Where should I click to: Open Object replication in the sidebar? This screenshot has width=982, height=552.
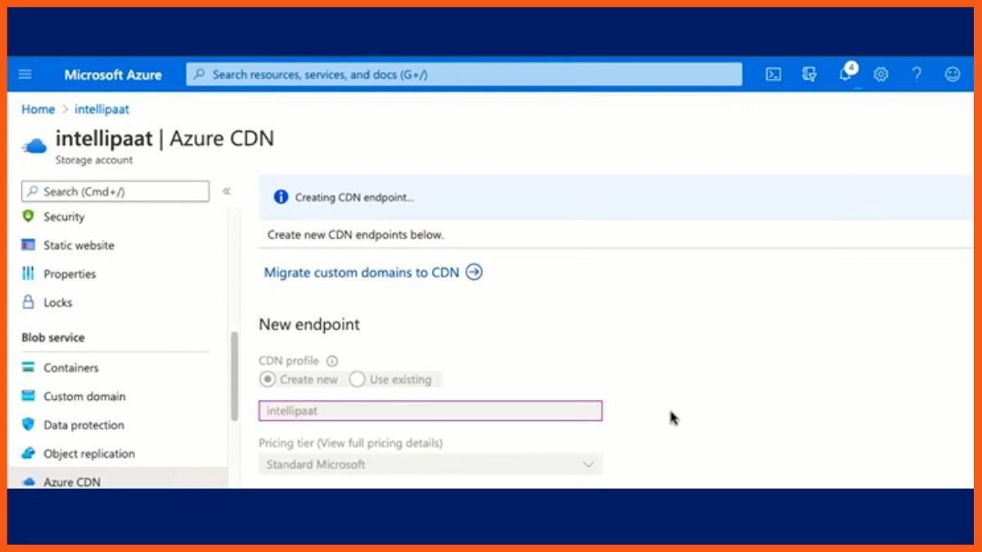89,454
